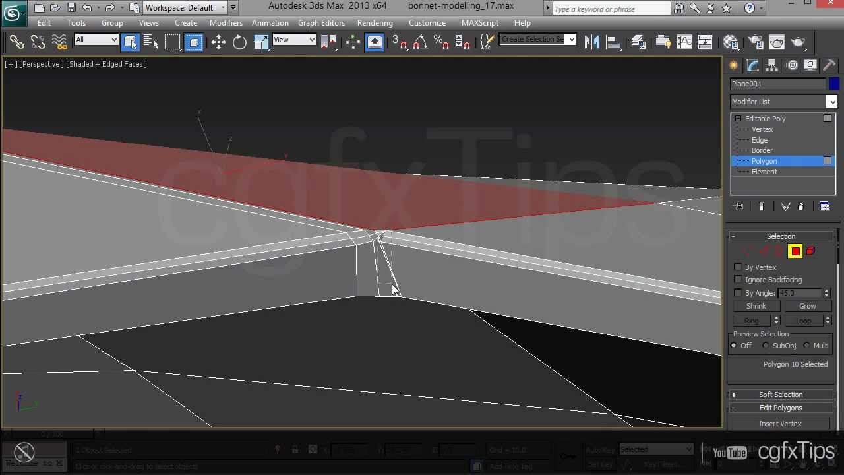The width and height of the screenshot is (844, 475).
Task: Enable Ignore Backfacing checkbox
Action: [x=738, y=280]
